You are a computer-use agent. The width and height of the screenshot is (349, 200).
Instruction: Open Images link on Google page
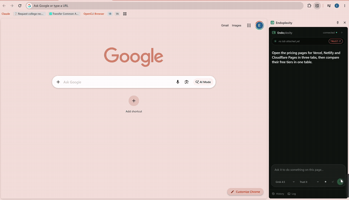point(236,26)
